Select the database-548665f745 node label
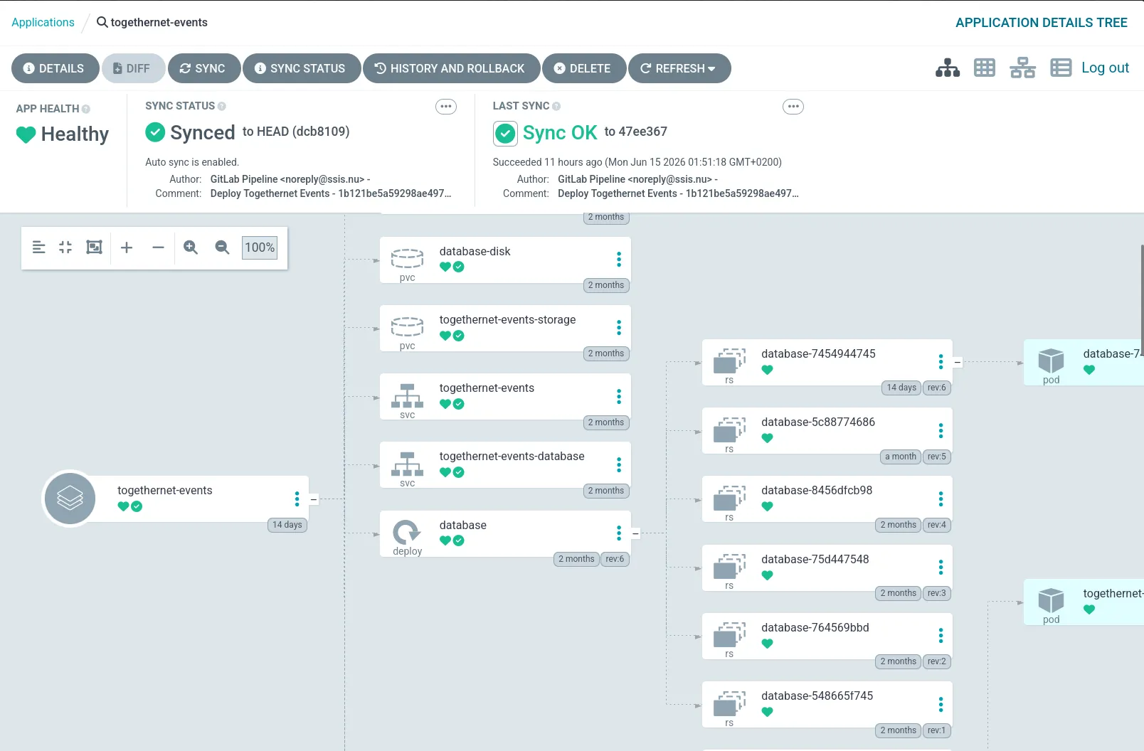 817,696
